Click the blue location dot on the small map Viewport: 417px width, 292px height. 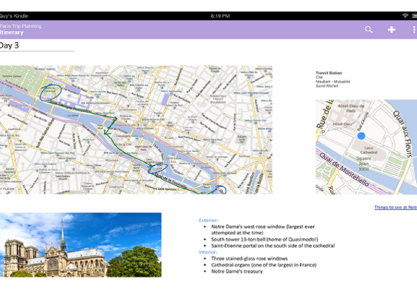coord(361,136)
